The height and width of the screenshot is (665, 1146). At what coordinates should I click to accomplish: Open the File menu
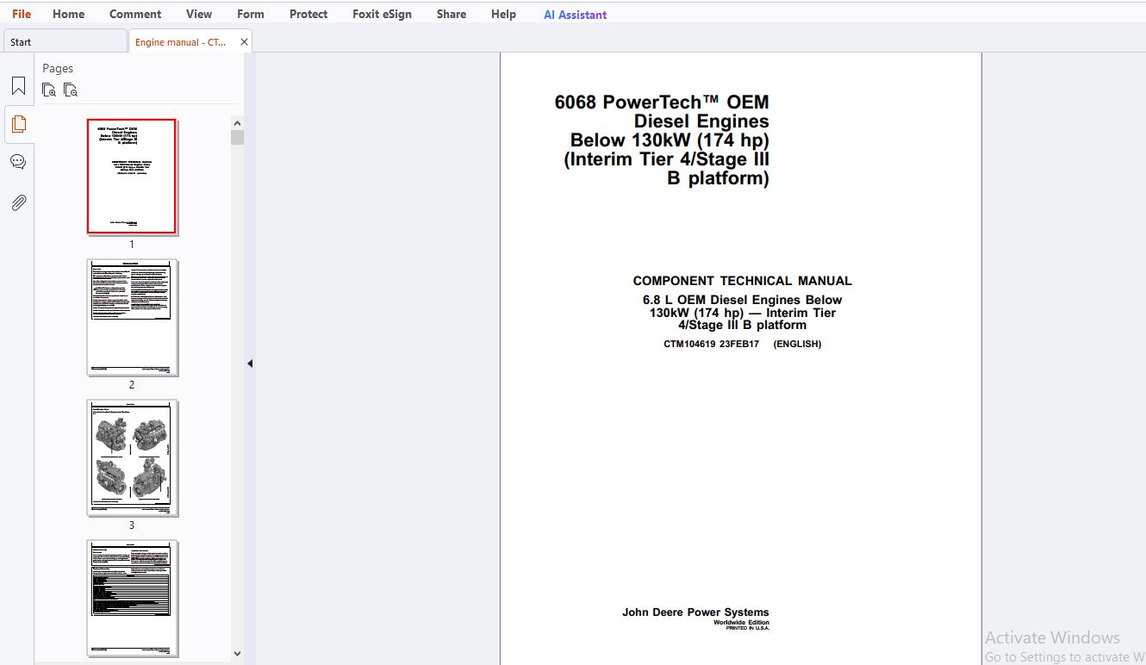tap(22, 14)
